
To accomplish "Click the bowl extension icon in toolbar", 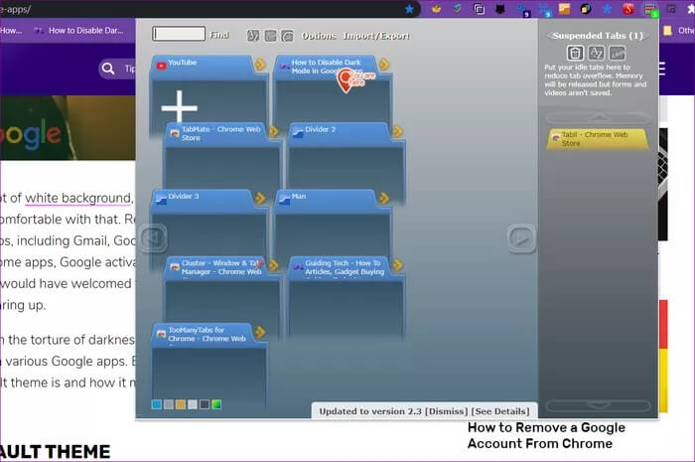I will 436,8.
